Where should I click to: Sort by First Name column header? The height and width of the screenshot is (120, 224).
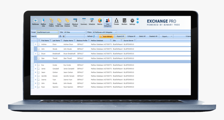pyautogui.click(x=45, y=41)
